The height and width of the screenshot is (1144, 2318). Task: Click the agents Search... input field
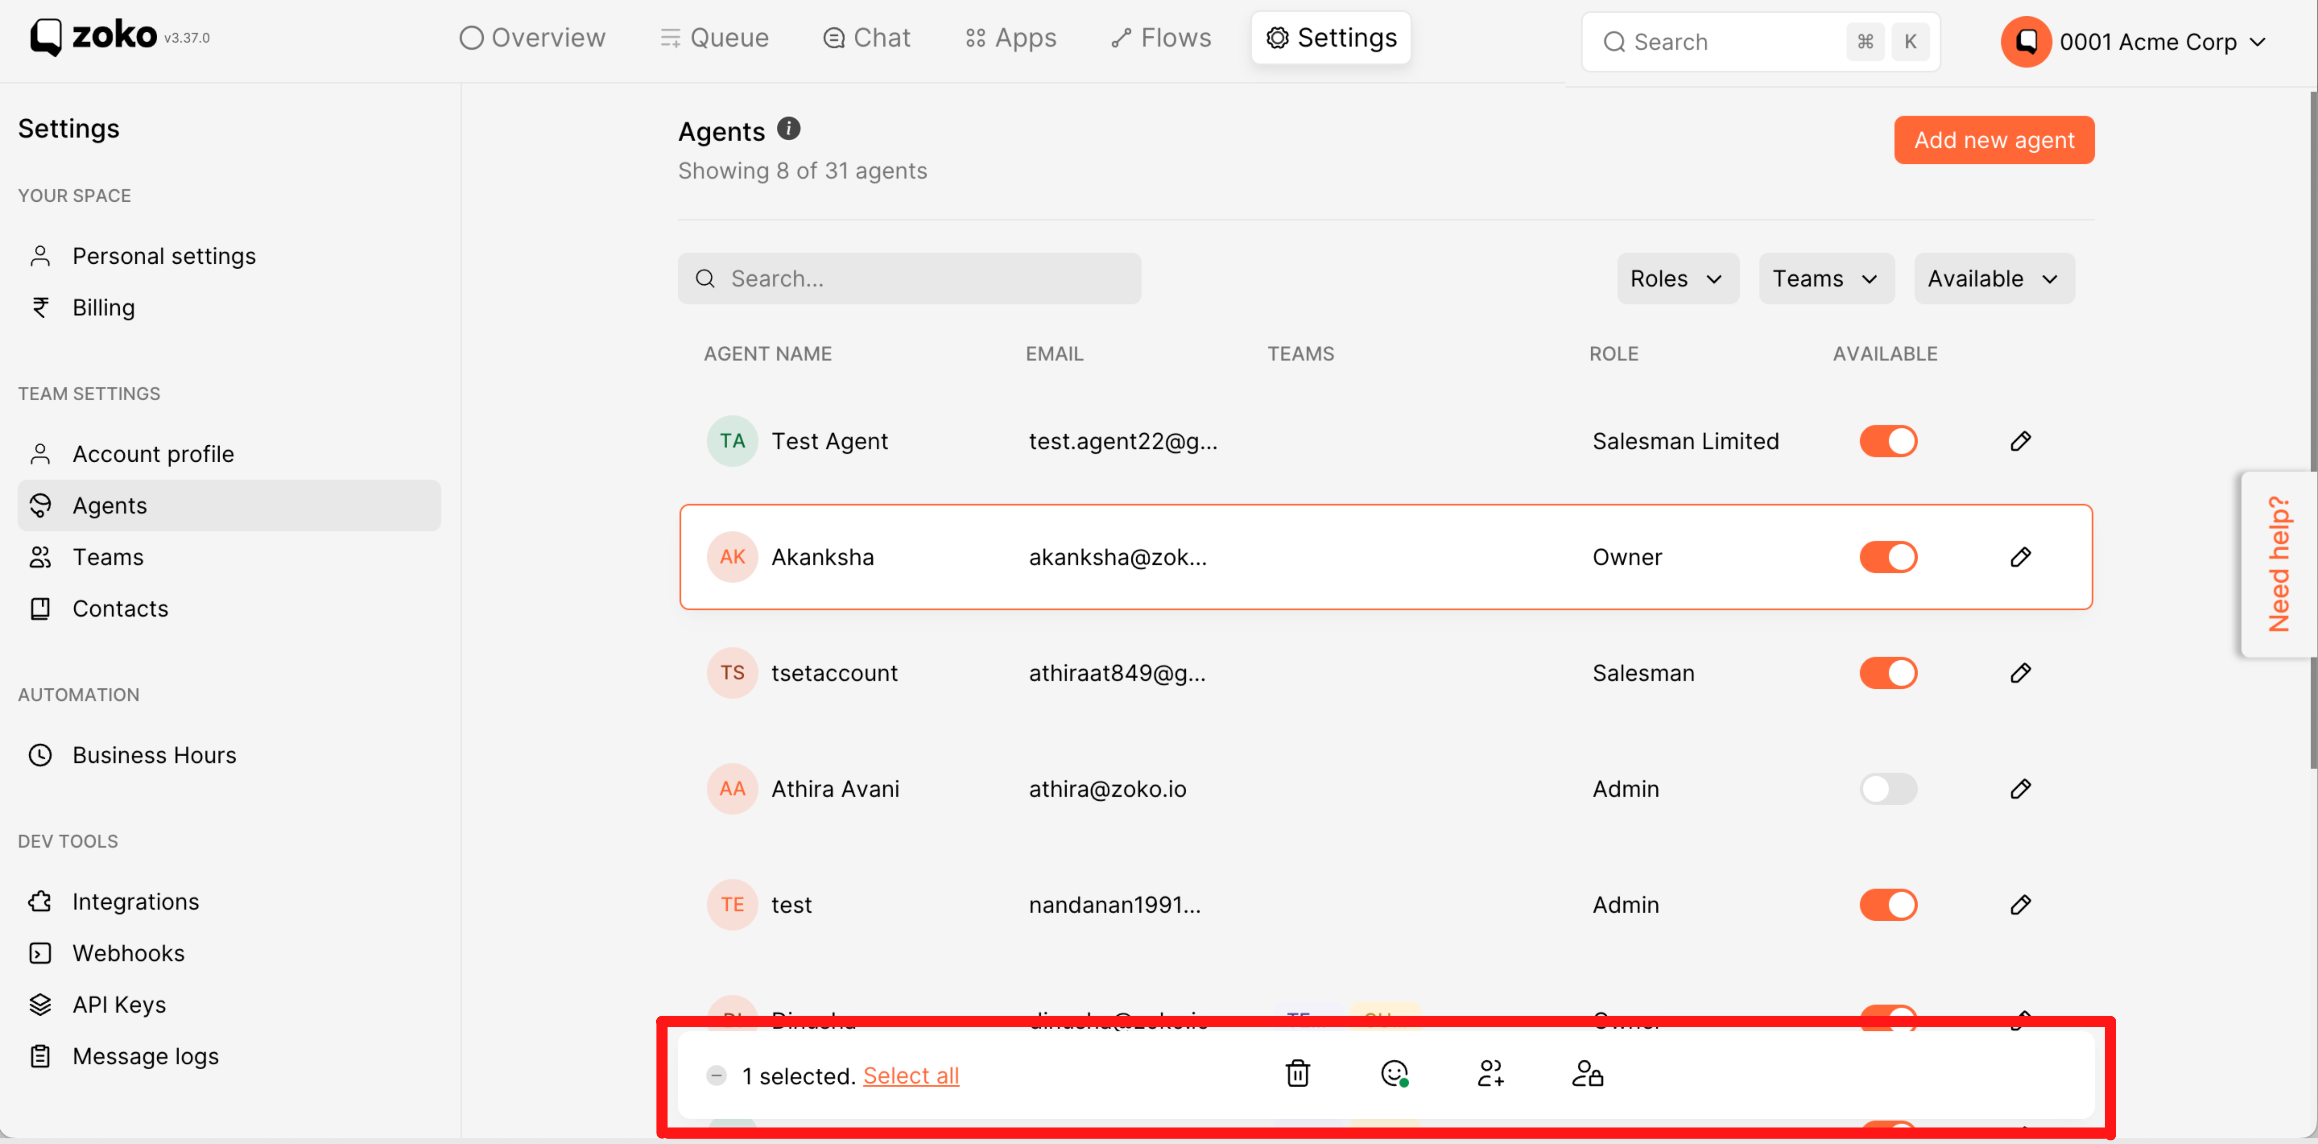(910, 279)
